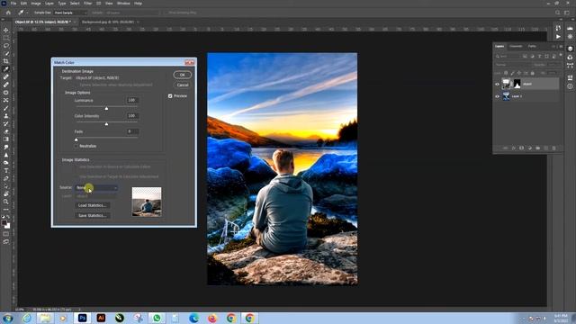
Task: Select the Clone Stamp tool
Action: point(6,116)
